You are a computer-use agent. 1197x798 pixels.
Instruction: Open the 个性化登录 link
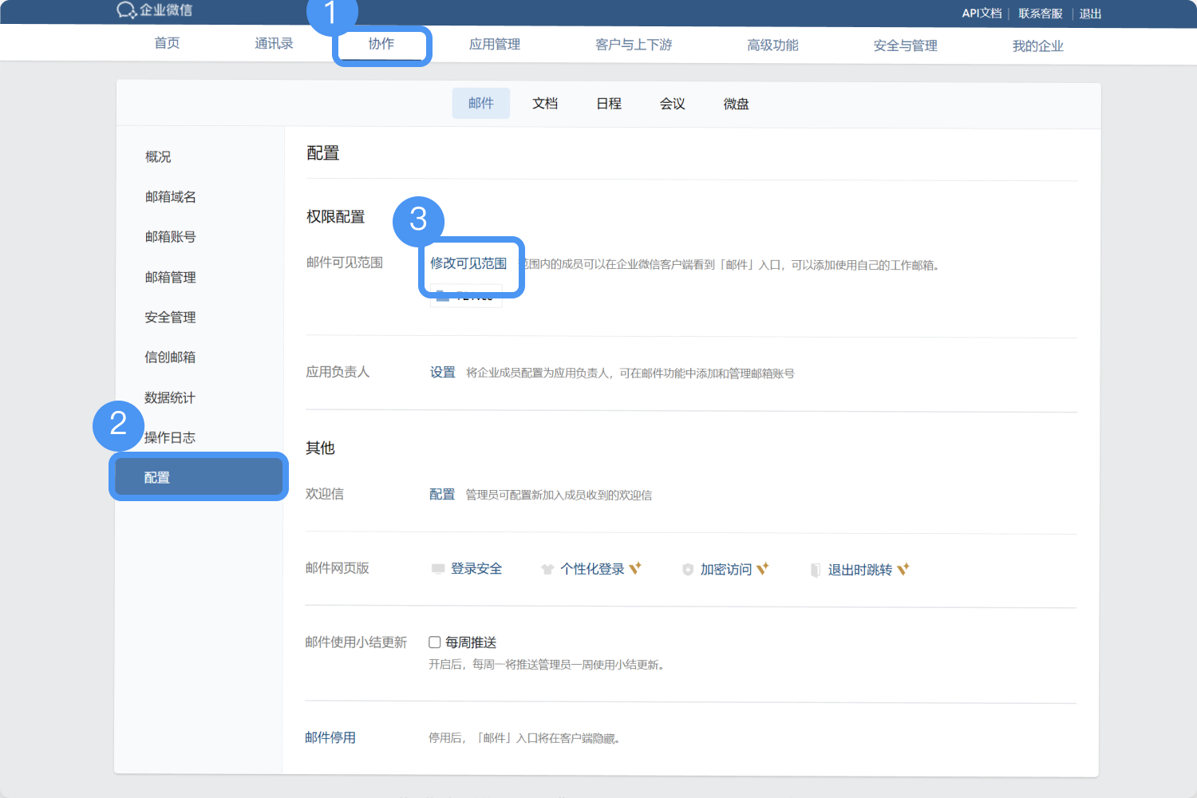[x=592, y=569]
